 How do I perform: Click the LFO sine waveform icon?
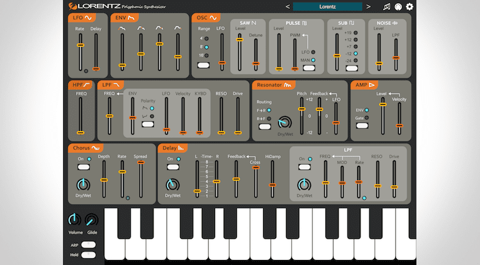88,17
